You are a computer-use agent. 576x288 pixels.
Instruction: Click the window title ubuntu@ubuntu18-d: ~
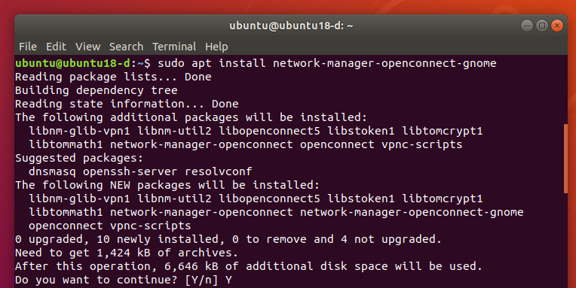coord(291,26)
